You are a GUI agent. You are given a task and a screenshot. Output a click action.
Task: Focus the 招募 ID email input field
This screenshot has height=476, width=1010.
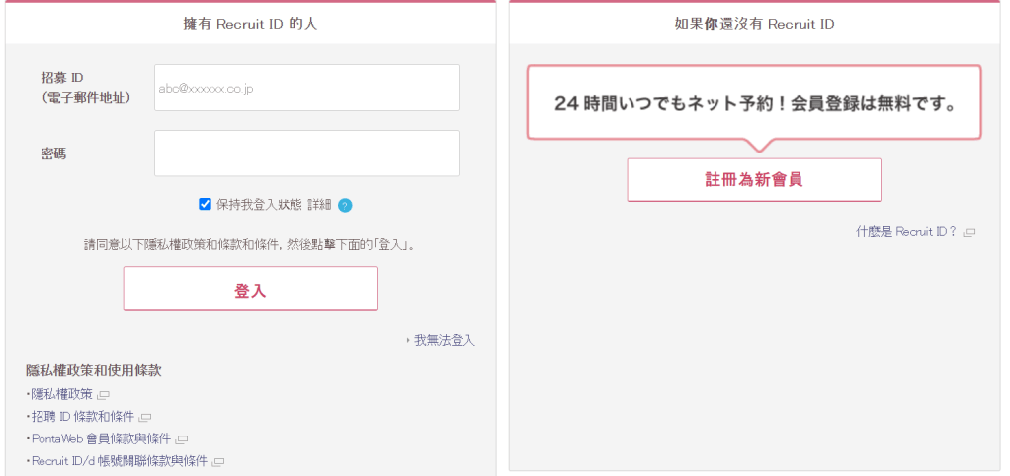[306, 88]
